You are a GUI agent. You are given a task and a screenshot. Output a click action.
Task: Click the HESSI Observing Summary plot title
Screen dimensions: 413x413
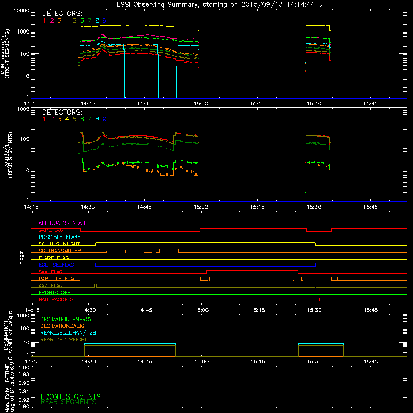tap(218, 5)
